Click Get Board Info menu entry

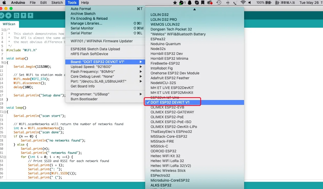click(x=82, y=86)
